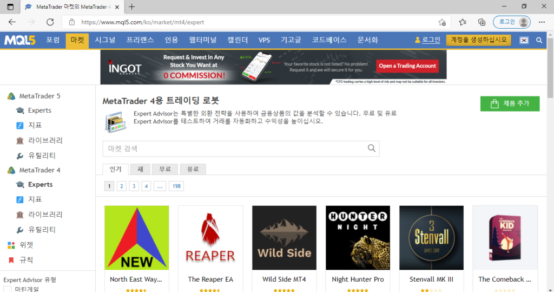The height and width of the screenshot is (292, 554).
Task: Open 라이브러리 under MetaTrader 4
Action: pyautogui.click(x=45, y=215)
